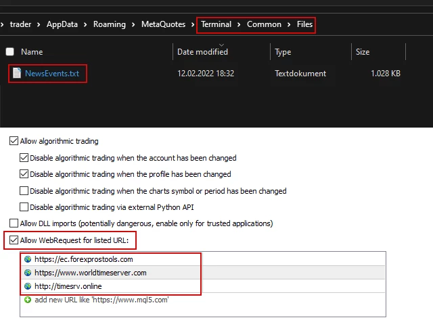
Task: Click the add new URL entry field
Action: (101, 300)
